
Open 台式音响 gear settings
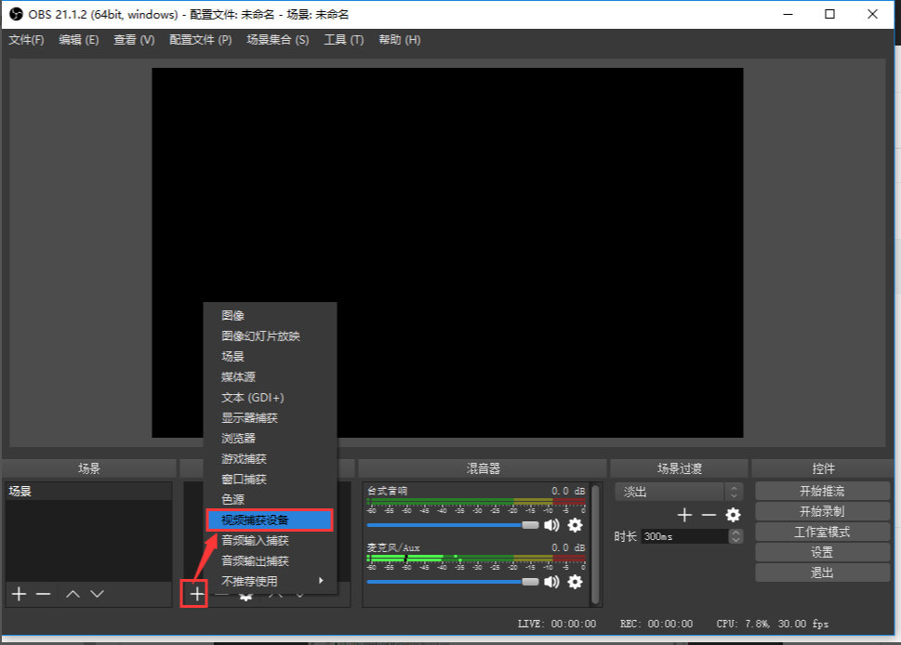click(x=576, y=525)
